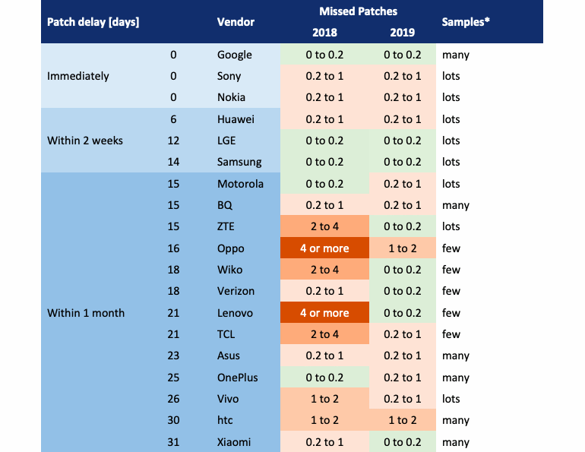Click the "Within 1 month" group label
Screen dimensions: 585x452
click(86, 313)
